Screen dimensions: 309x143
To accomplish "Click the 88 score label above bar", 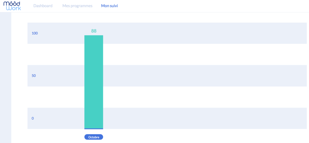I will pyautogui.click(x=94, y=31).
